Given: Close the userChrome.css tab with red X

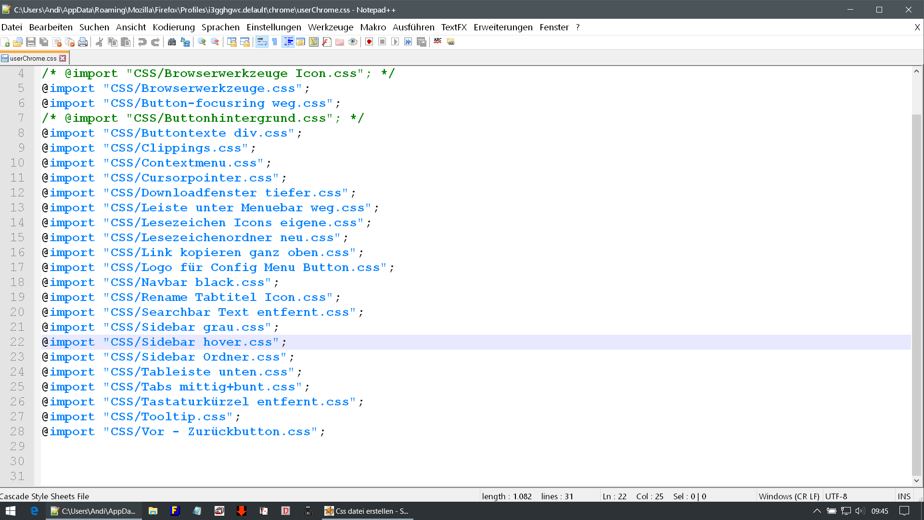Looking at the screenshot, I should pyautogui.click(x=63, y=58).
